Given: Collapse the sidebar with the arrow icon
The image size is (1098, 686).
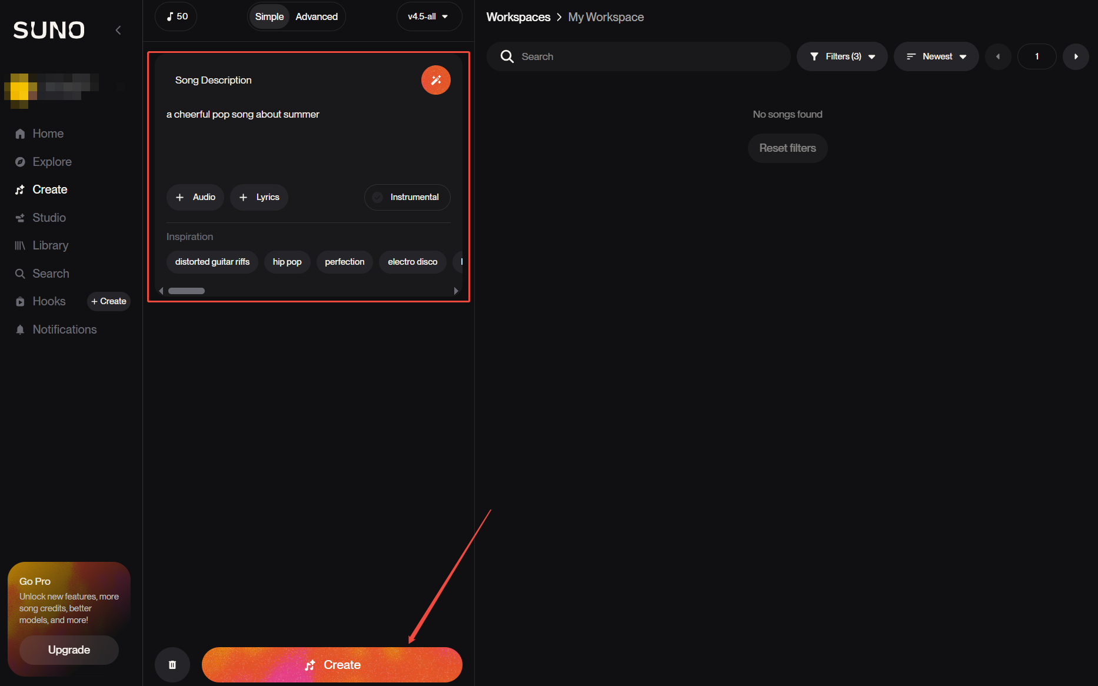Looking at the screenshot, I should click(x=118, y=30).
